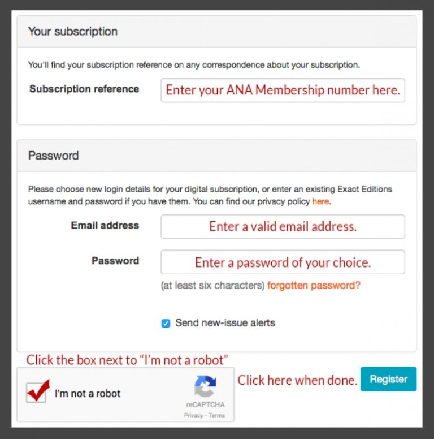434x439 pixels.
Task: Click the 'Send new-issue alerts' label text
Action: (225, 323)
